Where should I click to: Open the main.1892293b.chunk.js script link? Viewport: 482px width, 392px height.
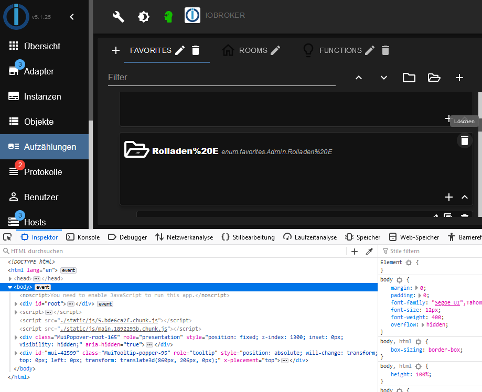(x=114, y=329)
